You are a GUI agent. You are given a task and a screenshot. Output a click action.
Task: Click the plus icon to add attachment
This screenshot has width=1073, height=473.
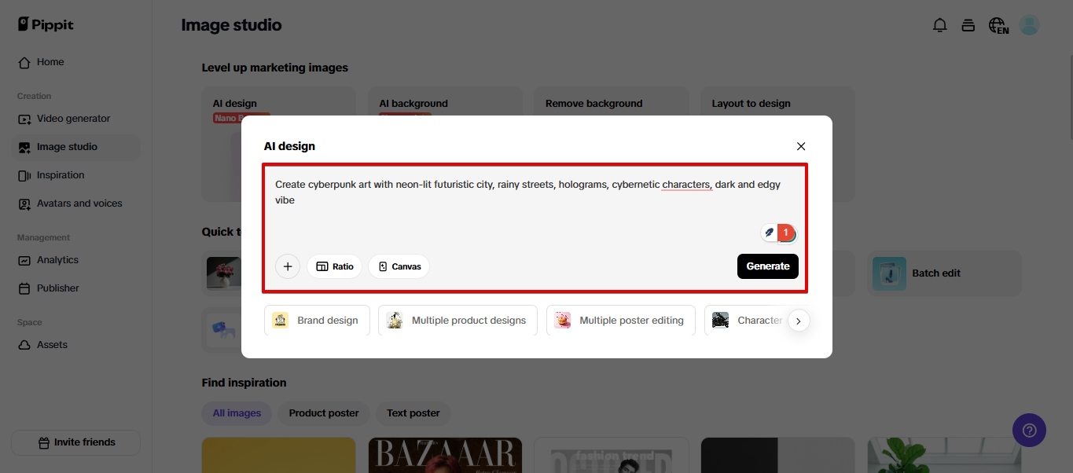[288, 266]
